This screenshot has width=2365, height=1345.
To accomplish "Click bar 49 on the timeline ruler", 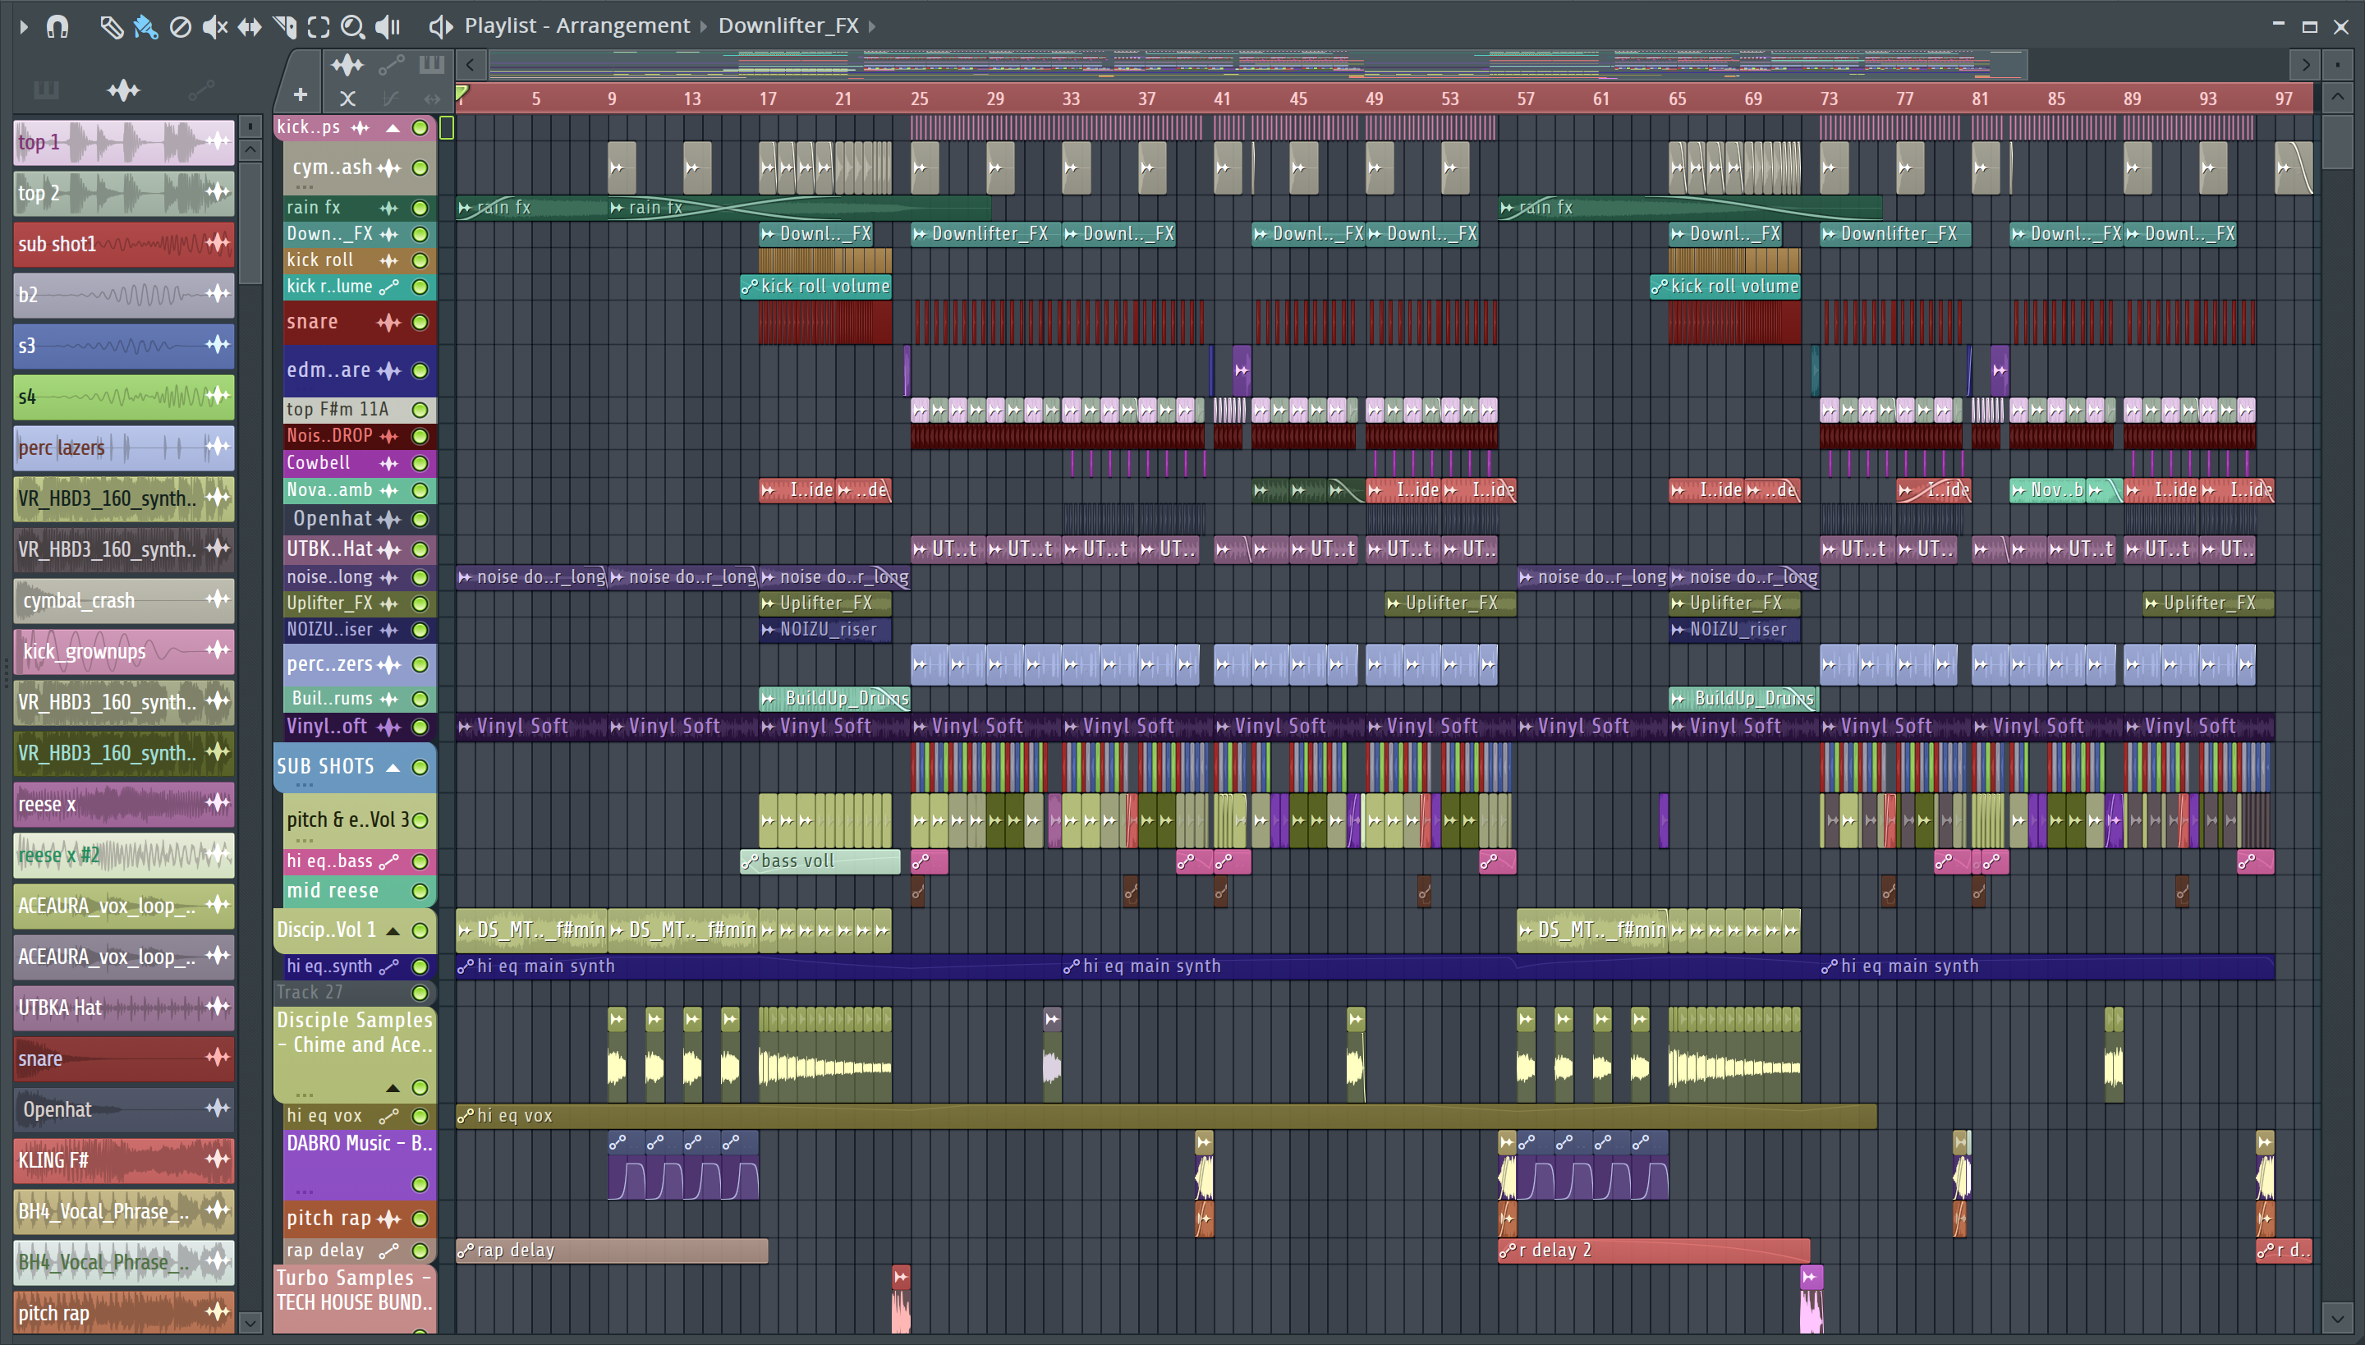I will (x=1374, y=99).
